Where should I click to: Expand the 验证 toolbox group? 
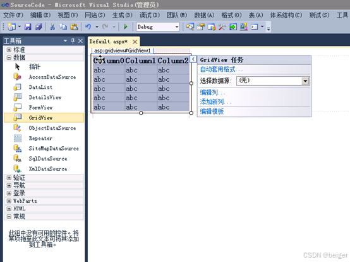[x=9, y=178]
